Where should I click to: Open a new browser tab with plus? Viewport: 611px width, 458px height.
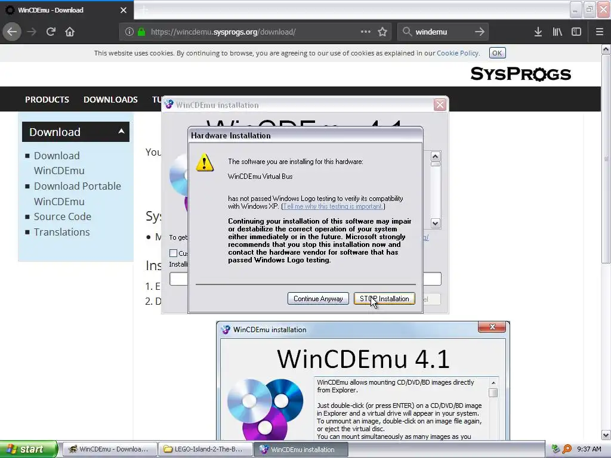point(144,10)
